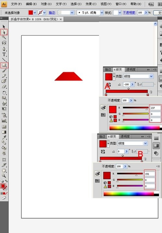Open the 视图(V) menu

pyautogui.click(x=106, y=4)
